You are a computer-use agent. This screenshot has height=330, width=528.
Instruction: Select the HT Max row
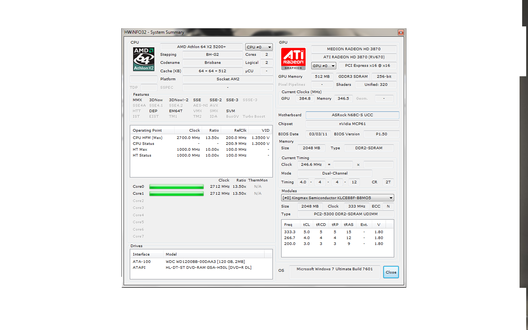coord(201,150)
